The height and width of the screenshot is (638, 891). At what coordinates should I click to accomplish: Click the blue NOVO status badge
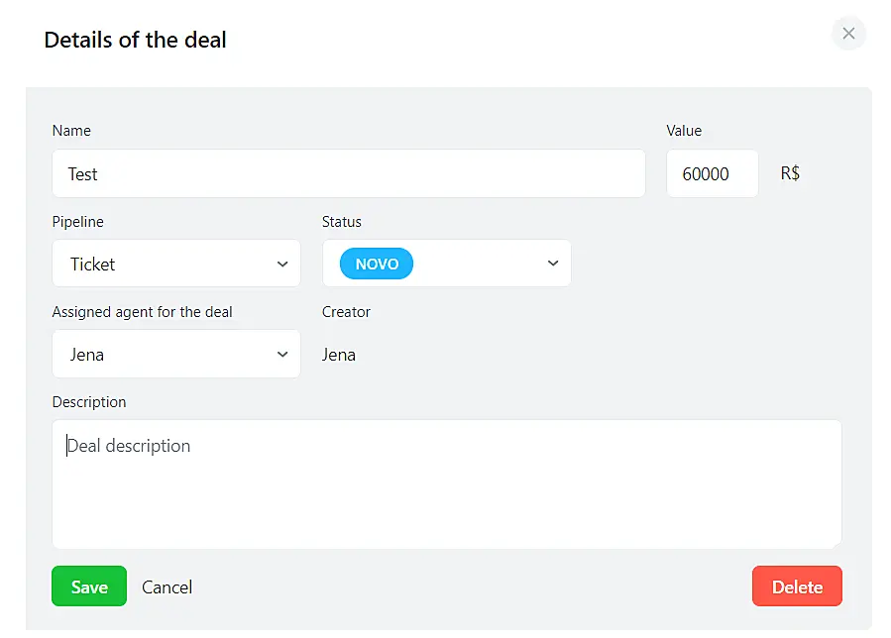(x=377, y=265)
